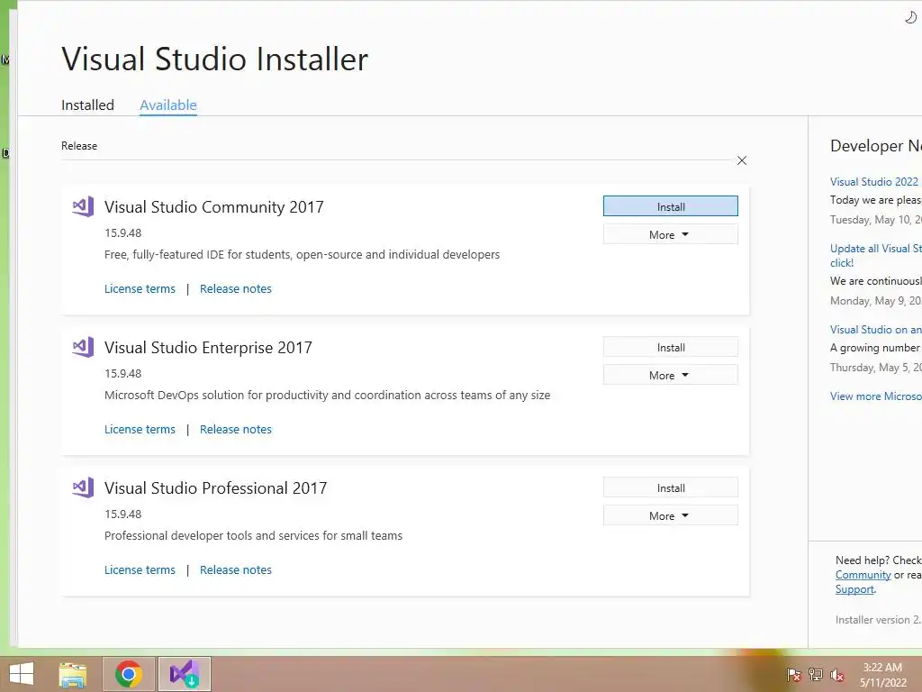The height and width of the screenshot is (692, 922).
Task: Open License terms for Enterprise 2017
Action: 140,430
